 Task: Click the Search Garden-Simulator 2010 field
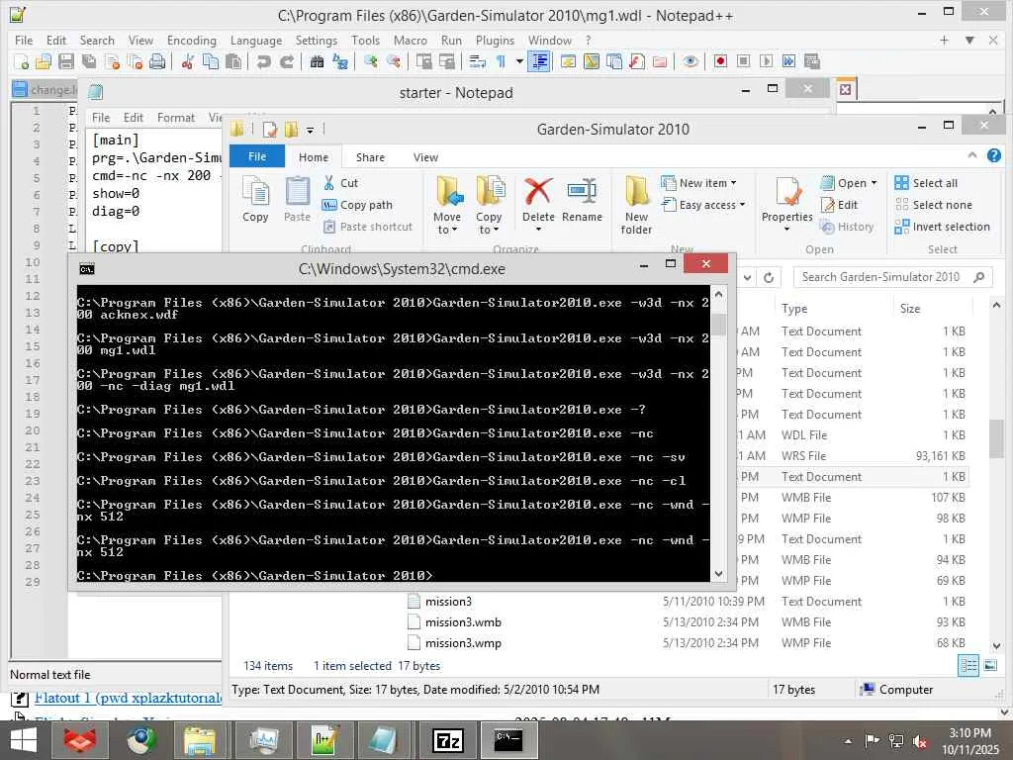(892, 277)
